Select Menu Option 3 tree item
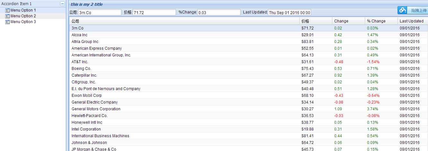The height and width of the screenshot is (151, 428). tap(33, 22)
